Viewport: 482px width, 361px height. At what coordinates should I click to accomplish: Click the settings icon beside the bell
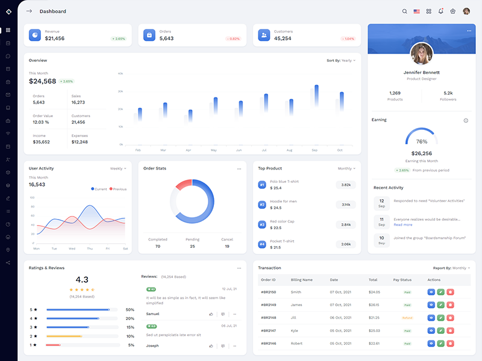tap(452, 11)
